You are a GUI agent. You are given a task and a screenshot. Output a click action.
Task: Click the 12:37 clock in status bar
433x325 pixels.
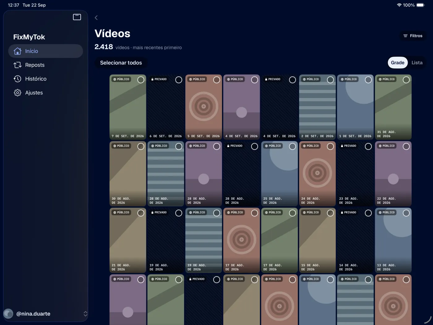[14, 5]
